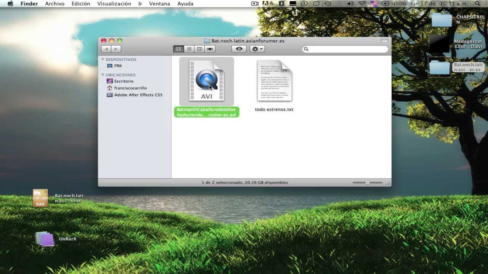Screen dimensions: 488x274
Task: Open the Ayuda menu
Action: pyautogui.click(x=185, y=4)
